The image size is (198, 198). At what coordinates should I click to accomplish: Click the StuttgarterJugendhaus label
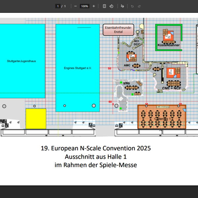click(x=21, y=61)
